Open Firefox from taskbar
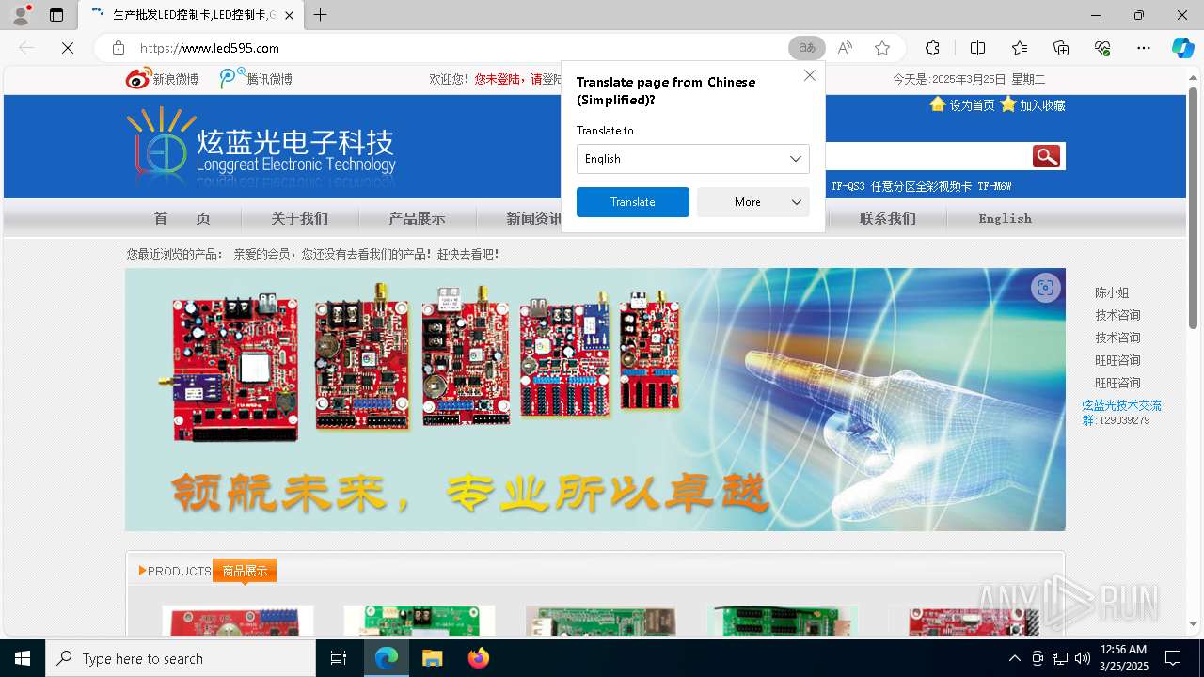This screenshot has height=677, width=1204. point(479,658)
